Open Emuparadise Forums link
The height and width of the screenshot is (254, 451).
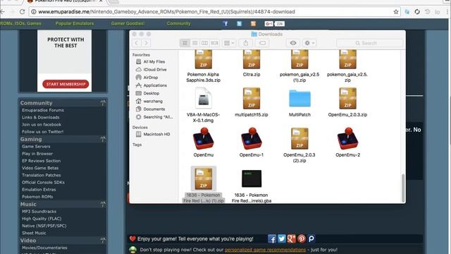click(x=43, y=110)
